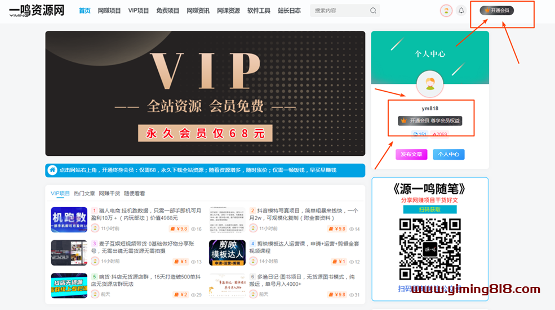Click the ¥9.8 price tag on article 1
Viewport: 555px width, 310px height.
(179, 229)
